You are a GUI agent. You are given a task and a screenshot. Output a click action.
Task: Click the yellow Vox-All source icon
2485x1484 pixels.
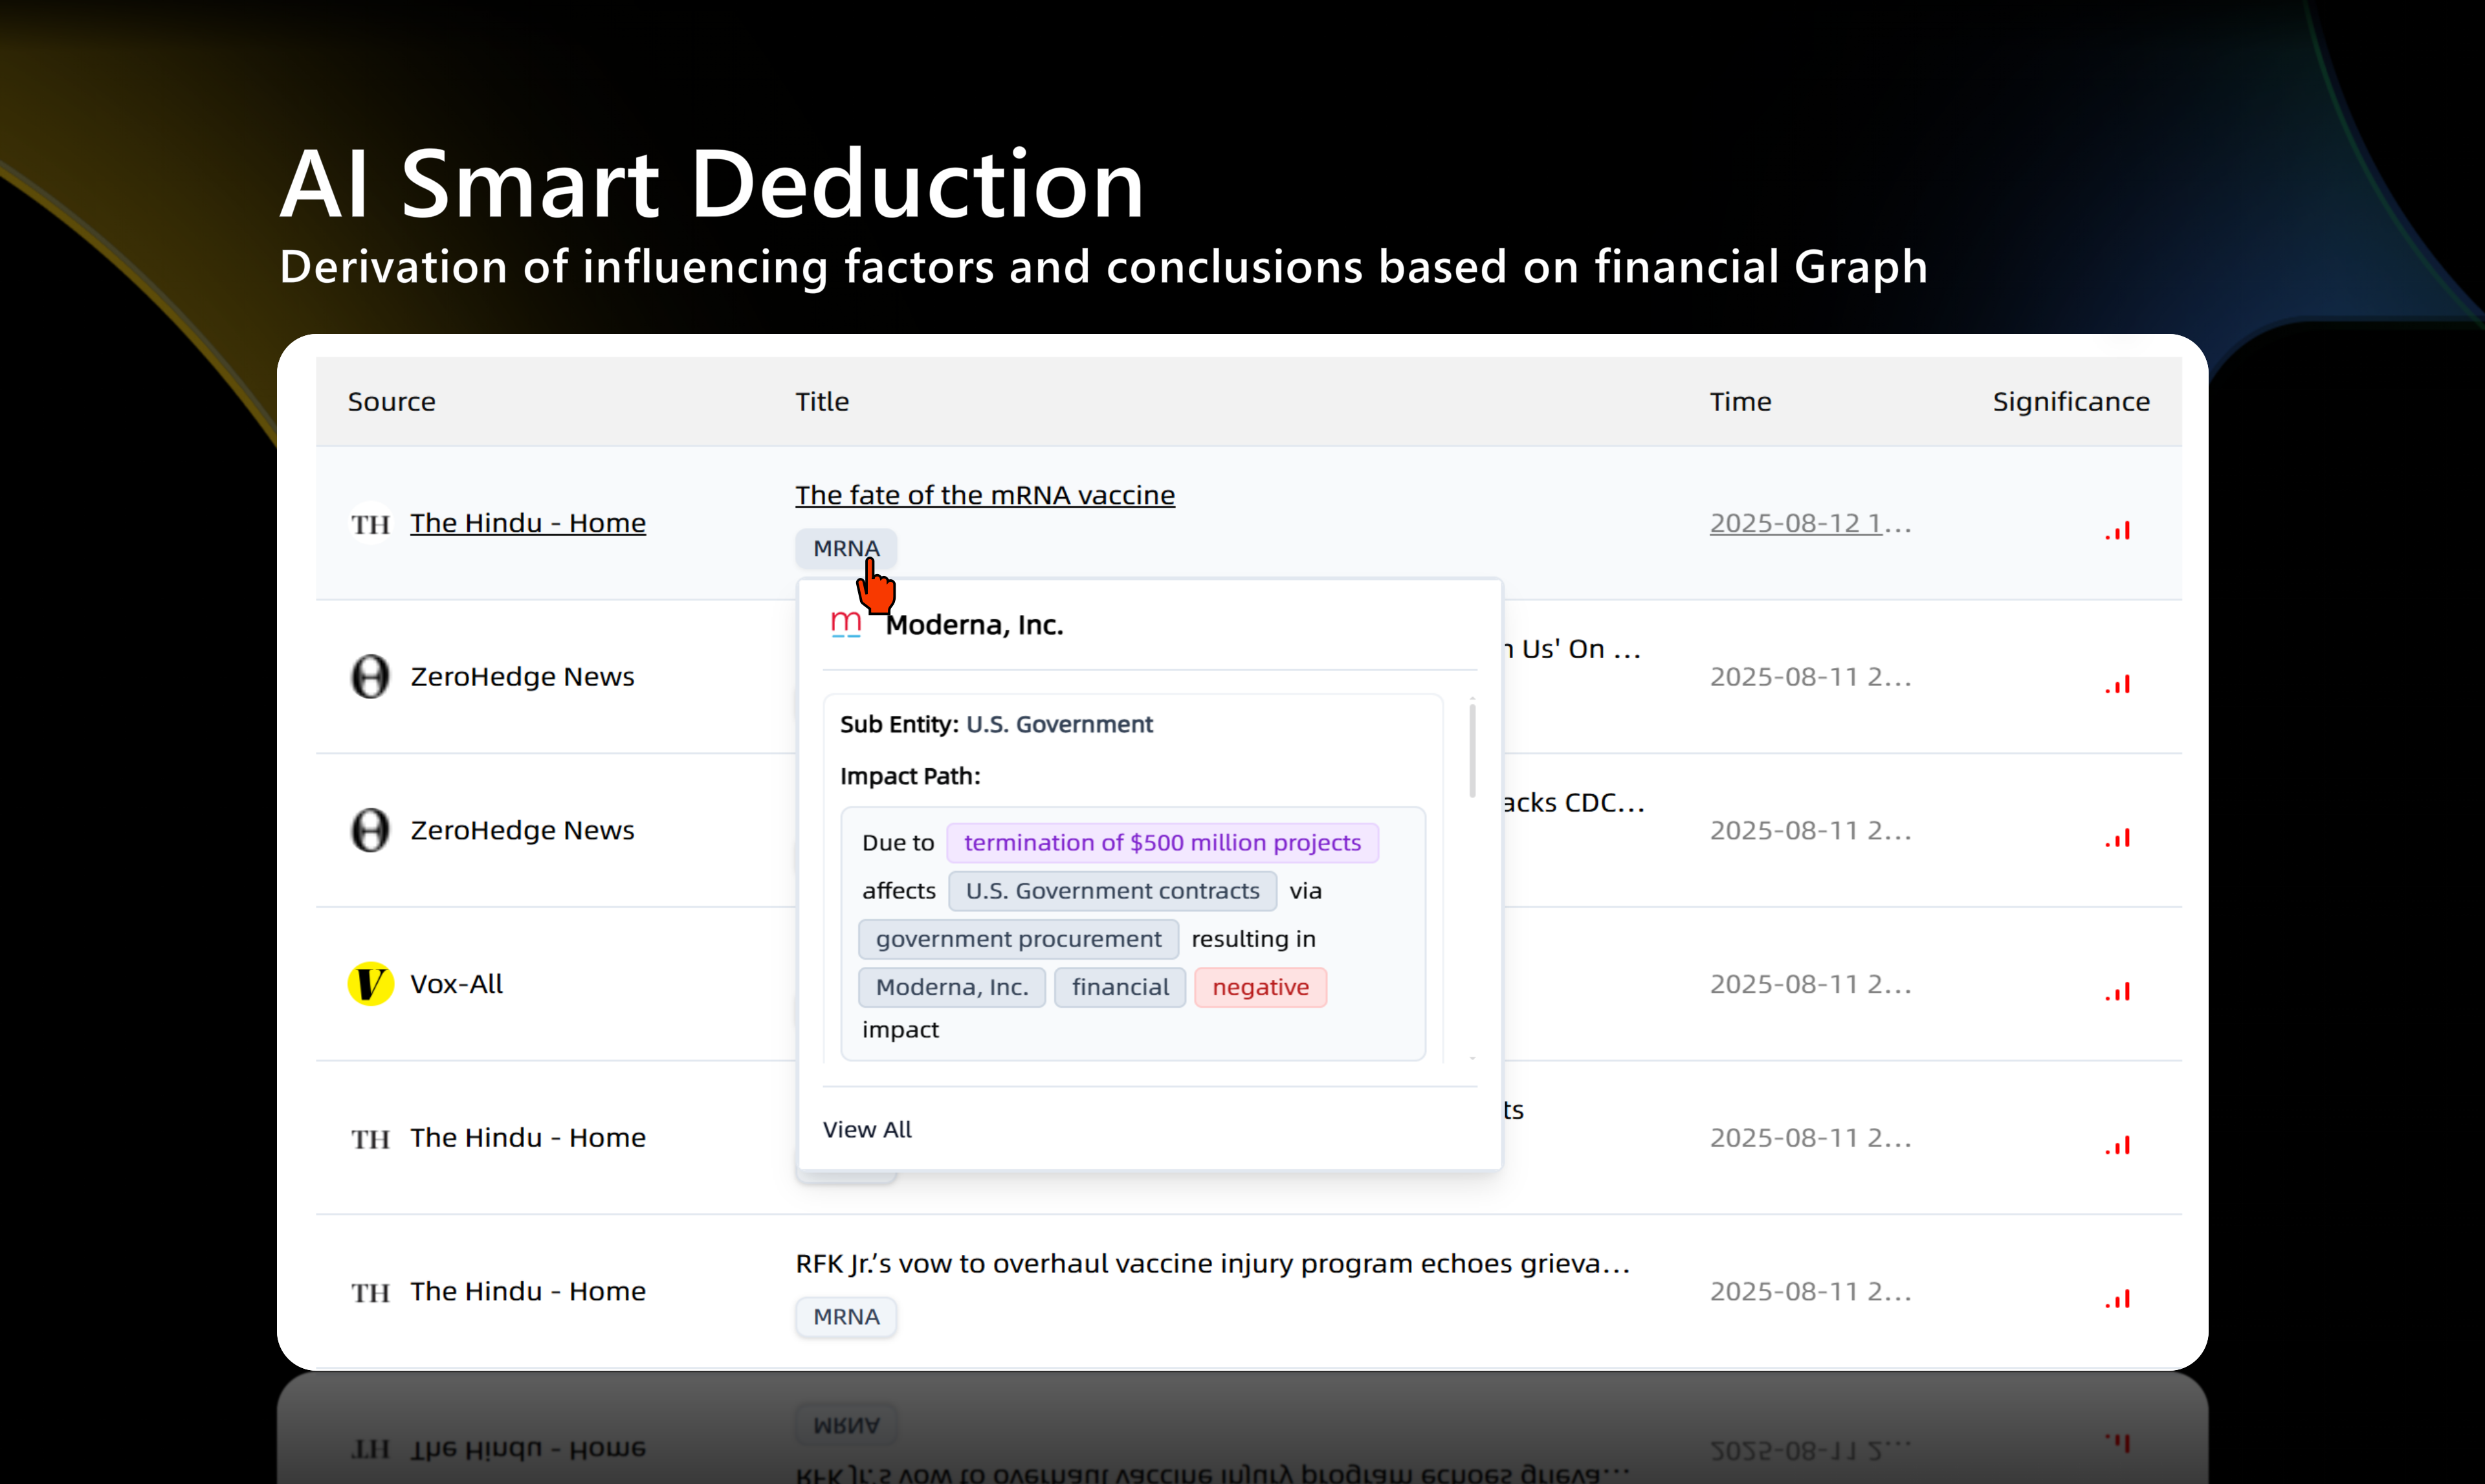pos(370,984)
